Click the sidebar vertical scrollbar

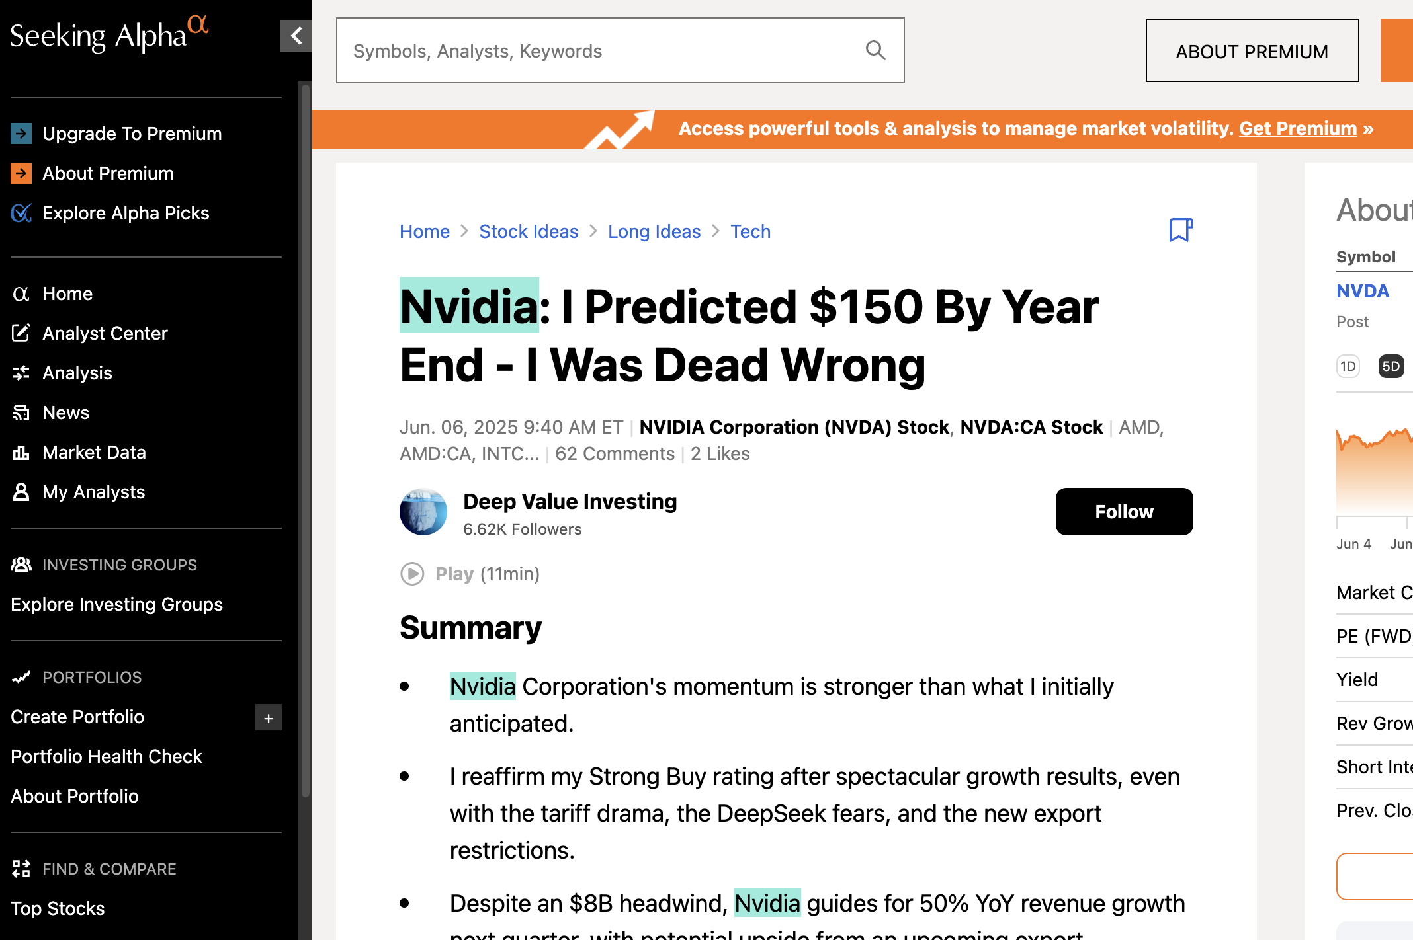tap(305, 436)
